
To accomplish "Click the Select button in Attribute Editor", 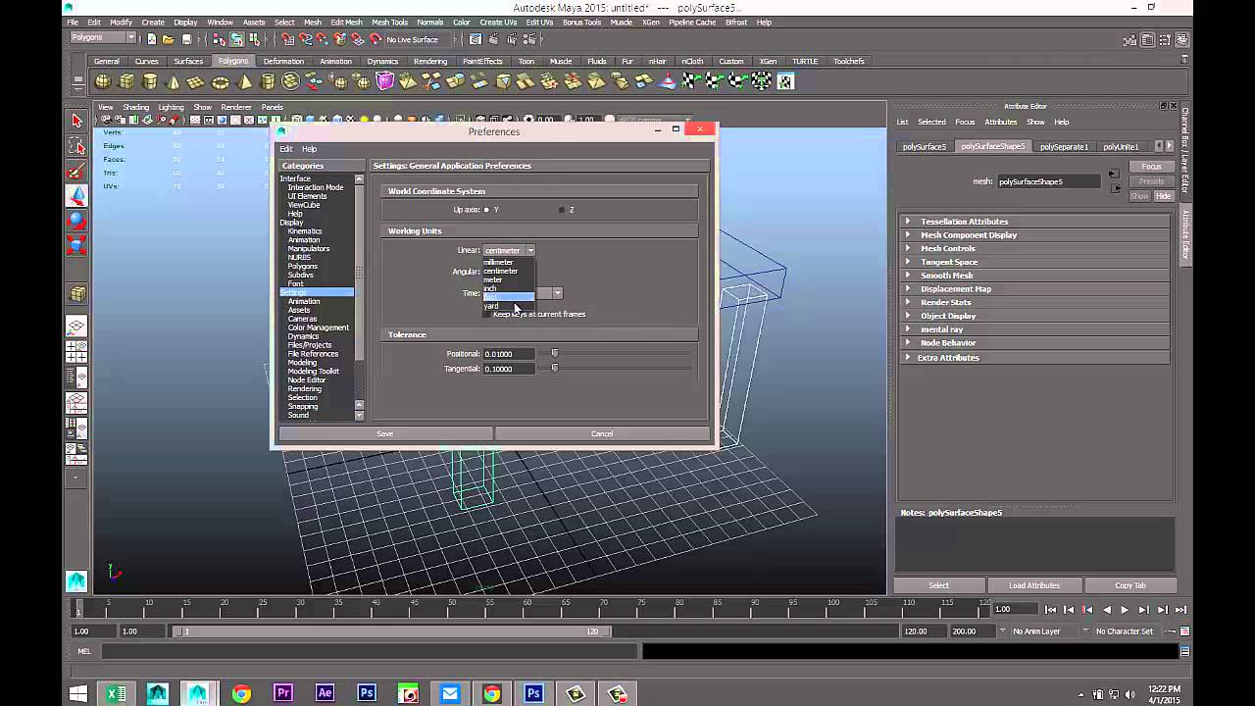I will click(x=939, y=585).
